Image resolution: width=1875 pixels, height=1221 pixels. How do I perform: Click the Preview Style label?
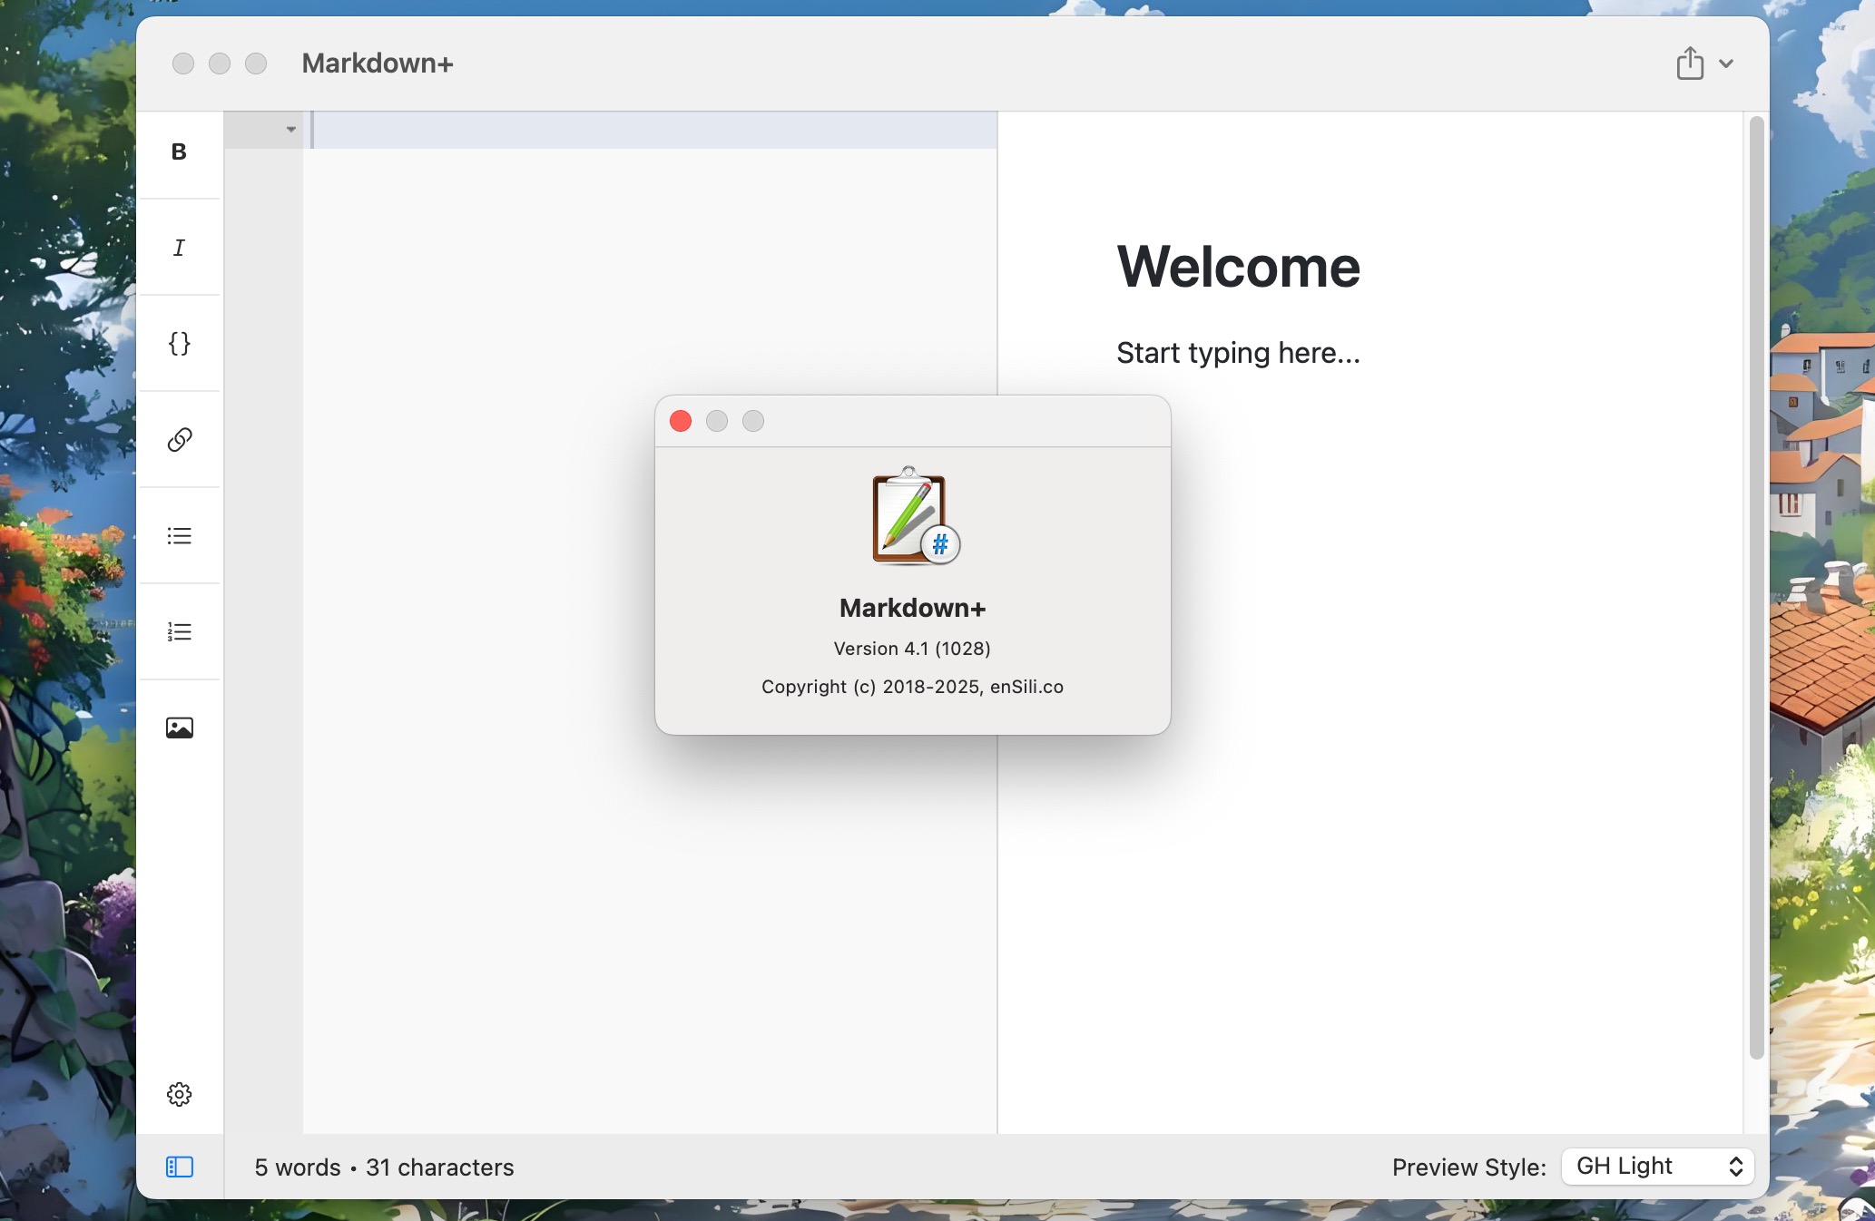[1468, 1167]
